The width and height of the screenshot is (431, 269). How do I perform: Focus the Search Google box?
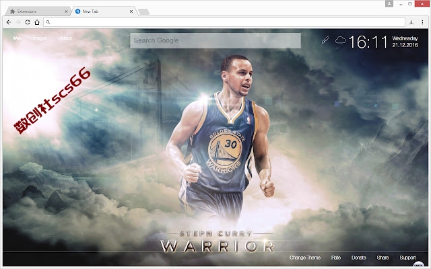pos(215,40)
